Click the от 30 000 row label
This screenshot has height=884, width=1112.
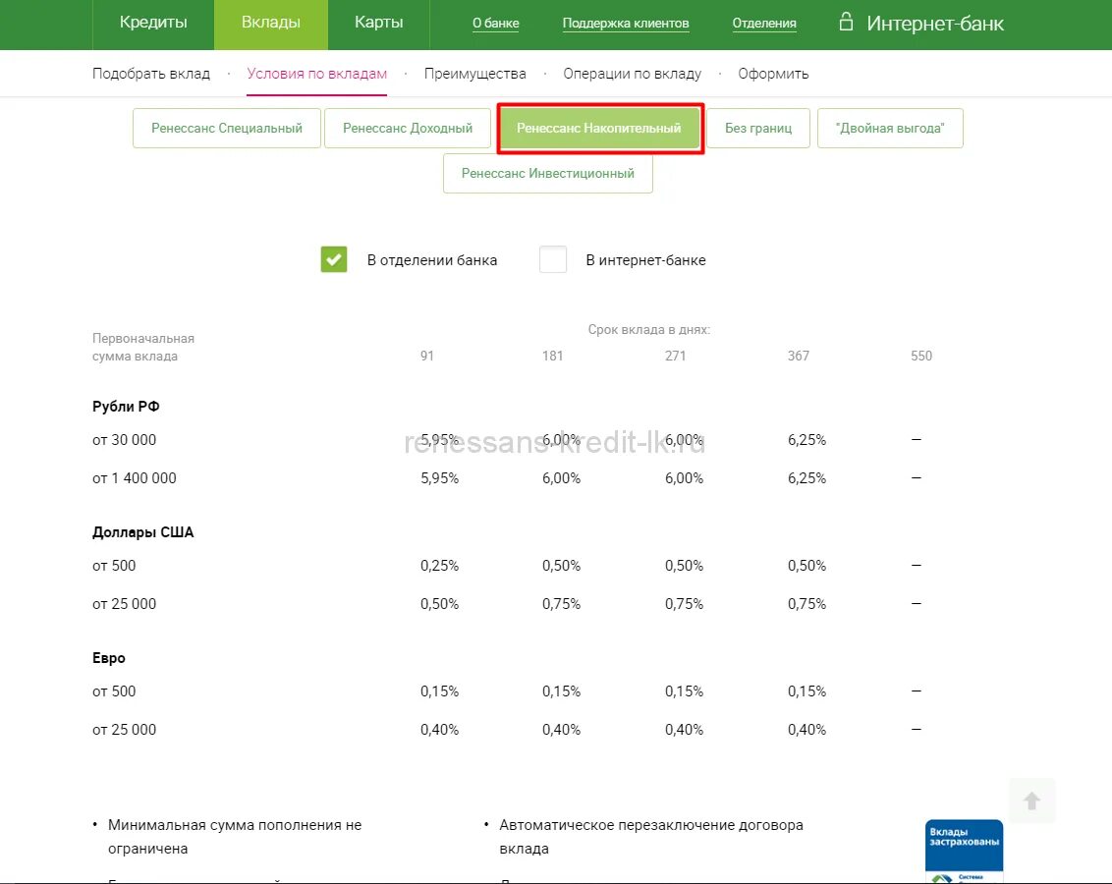[x=124, y=440]
